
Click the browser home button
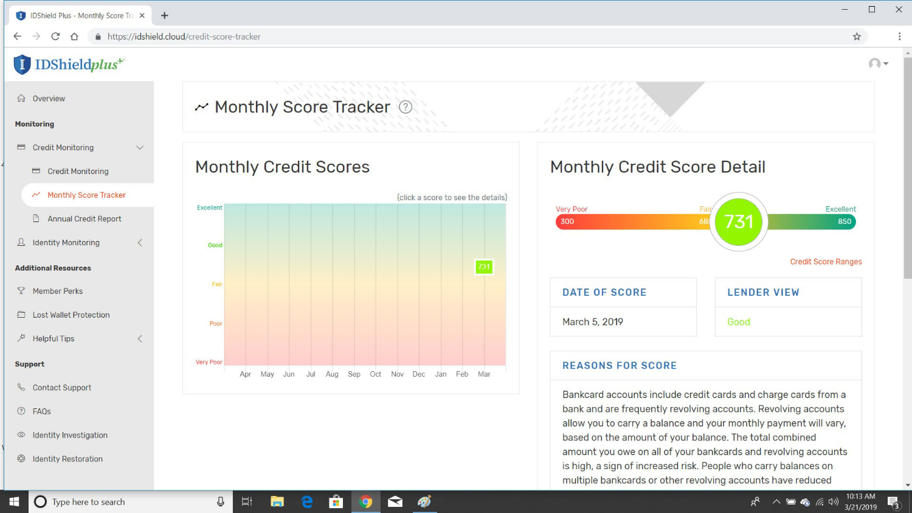point(74,37)
